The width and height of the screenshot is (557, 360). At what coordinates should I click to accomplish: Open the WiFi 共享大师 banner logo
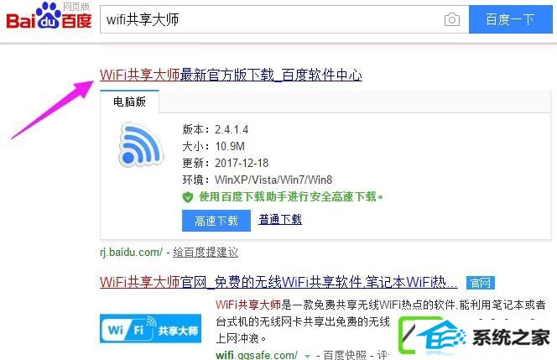[151, 329]
